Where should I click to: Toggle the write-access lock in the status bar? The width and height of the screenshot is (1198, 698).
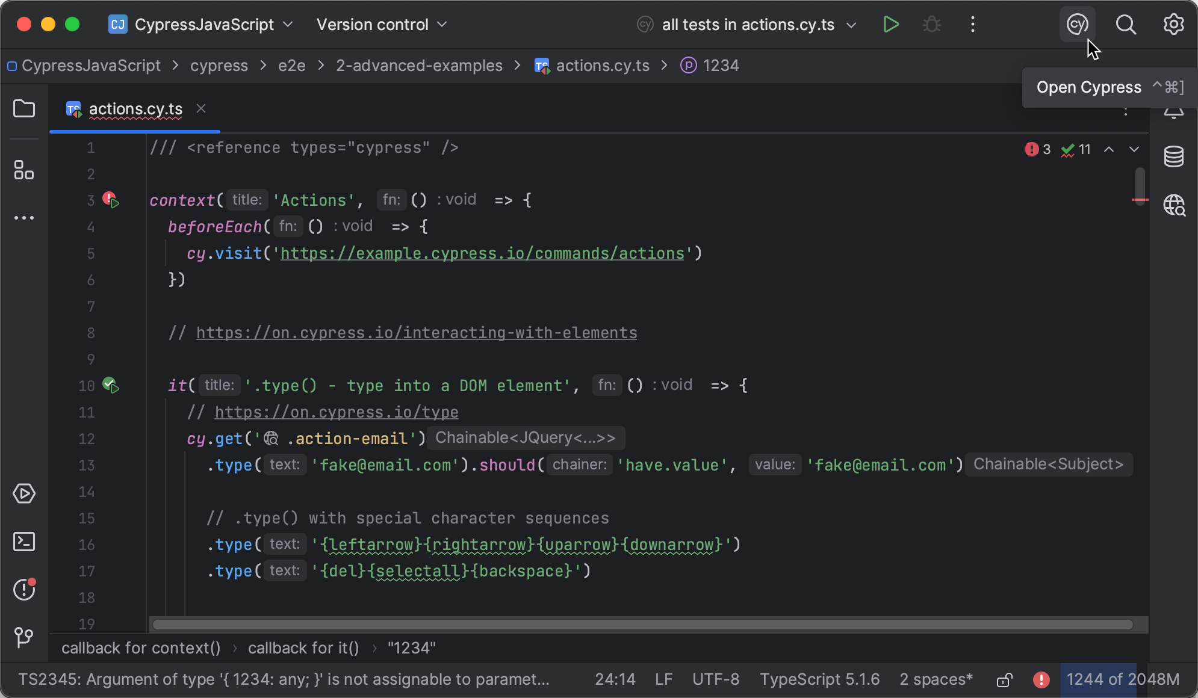pyautogui.click(x=1004, y=679)
